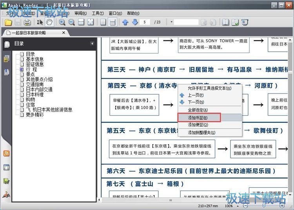Open 更多精彩 outline entry
294x210 pixels.
34,115
